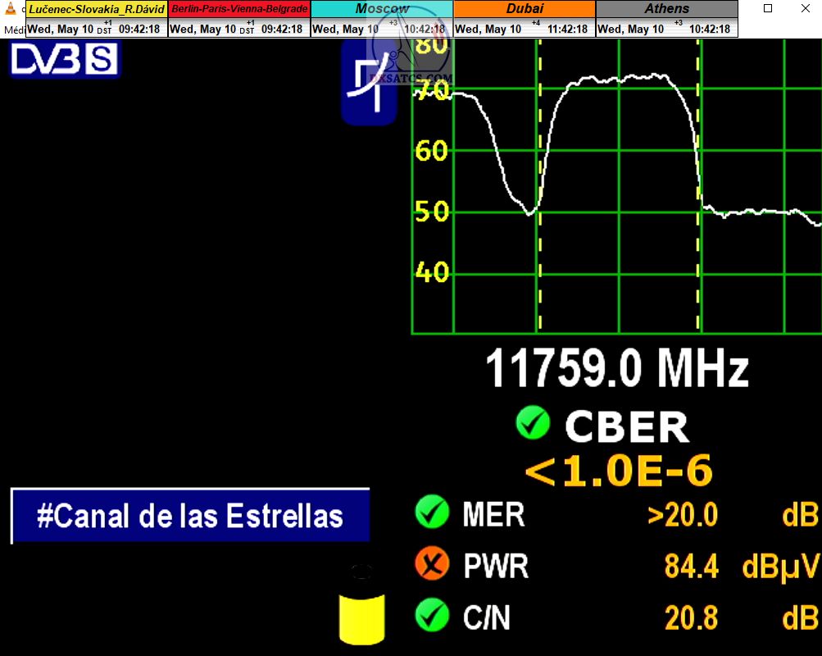Click the #Canal de las Estrellas channel label
822x656 pixels.
coord(190,517)
